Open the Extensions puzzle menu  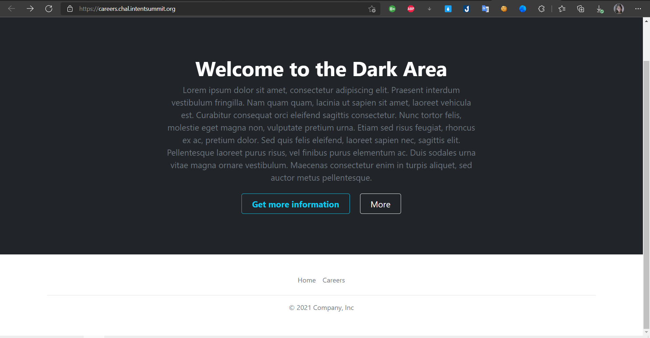541,9
